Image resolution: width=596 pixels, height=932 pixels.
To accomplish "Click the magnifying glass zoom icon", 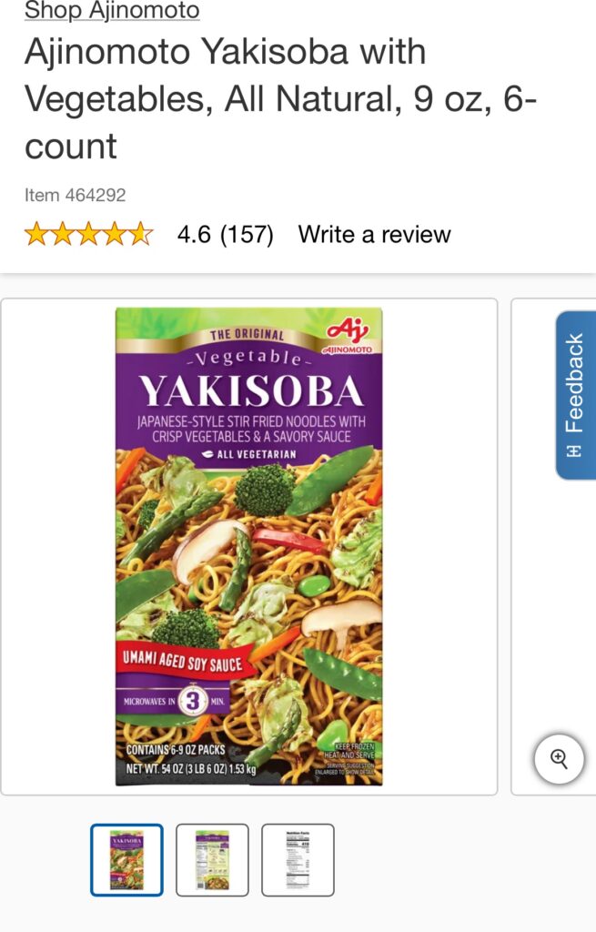I will point(560,759).
